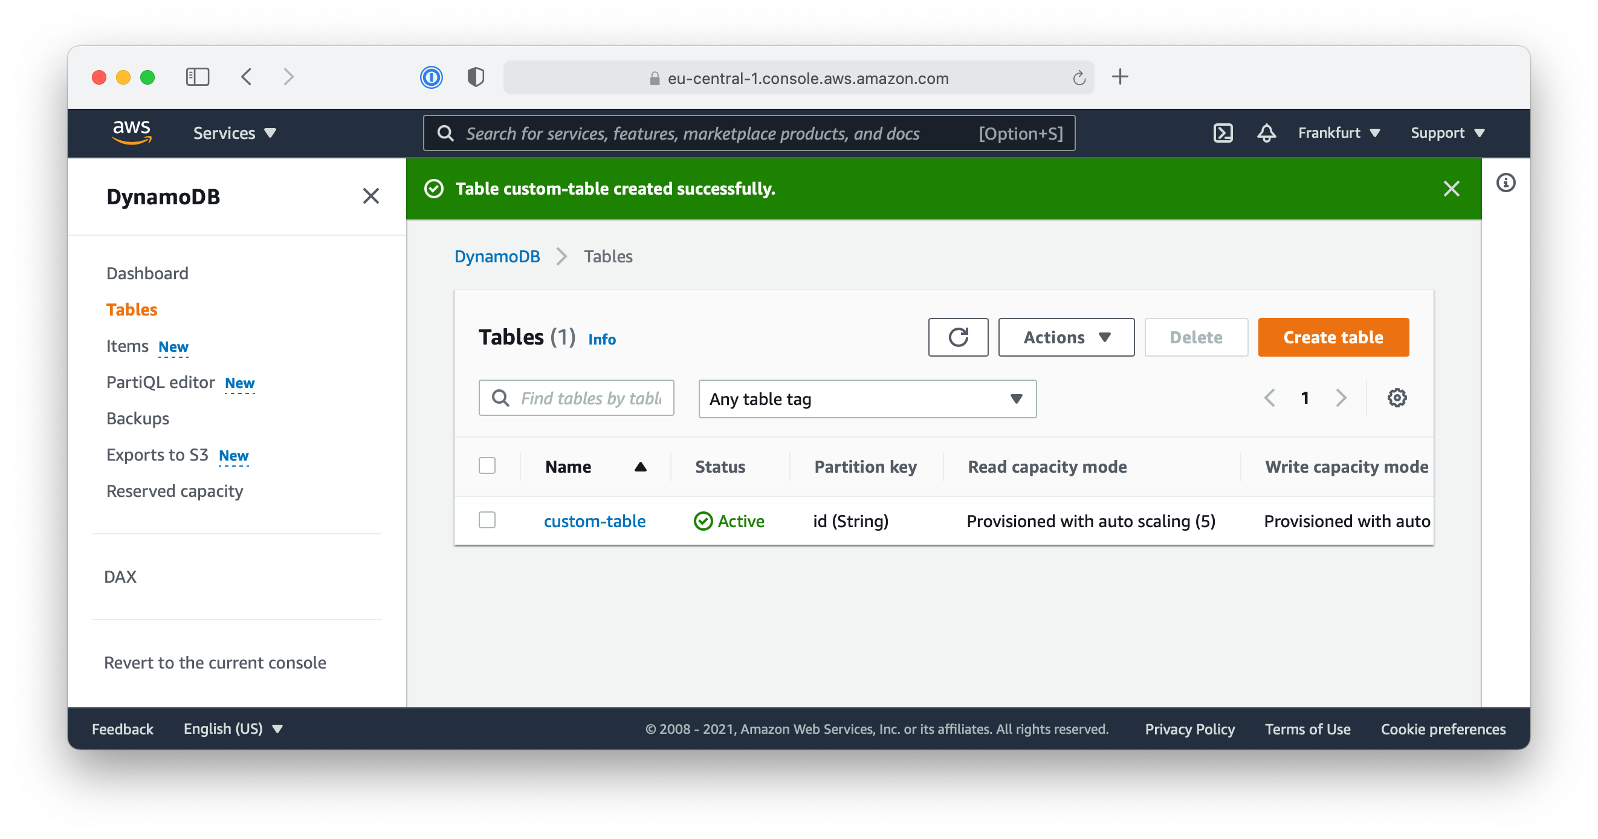Click the AWS logo home icon
The height and width of the screenshot is (839, 1598).
click(132, 132)
